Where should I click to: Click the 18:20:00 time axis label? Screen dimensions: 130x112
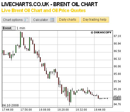63,110
